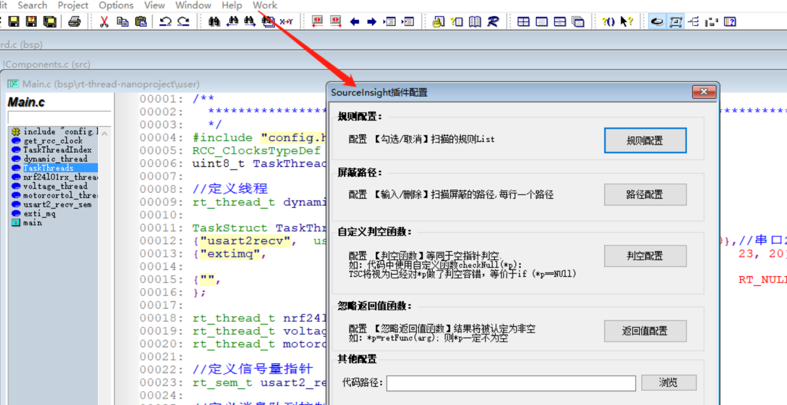
Task: Click the symbol list scroll up arrow
Action: point(105,133)
